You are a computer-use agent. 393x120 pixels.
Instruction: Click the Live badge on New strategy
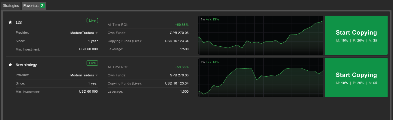click(x=92, y=63)
